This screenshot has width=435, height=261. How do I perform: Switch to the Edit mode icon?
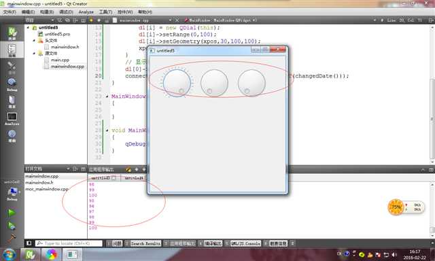12,50
